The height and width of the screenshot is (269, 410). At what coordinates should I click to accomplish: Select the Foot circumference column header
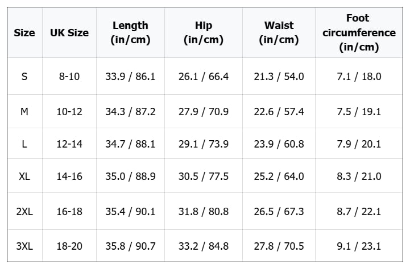(359, 33)
